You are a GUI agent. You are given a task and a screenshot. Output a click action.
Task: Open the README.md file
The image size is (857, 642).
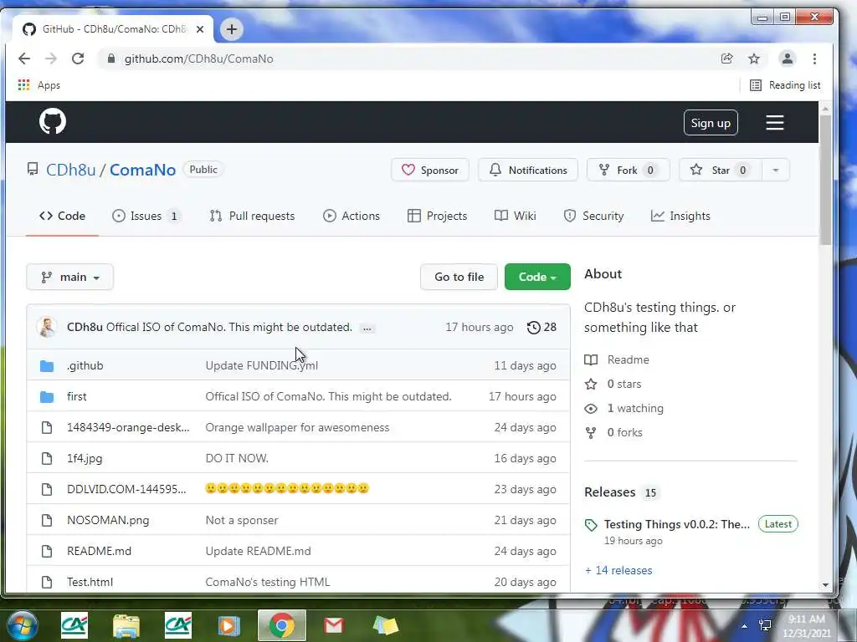(99, 551)
